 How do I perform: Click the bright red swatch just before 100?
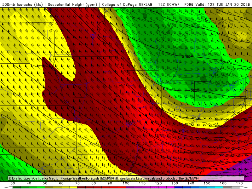click(x=122, y=187)
